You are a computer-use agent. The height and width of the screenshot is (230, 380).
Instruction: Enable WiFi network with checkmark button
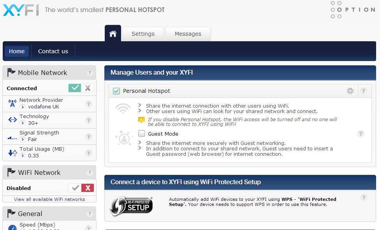click(75, 188)
